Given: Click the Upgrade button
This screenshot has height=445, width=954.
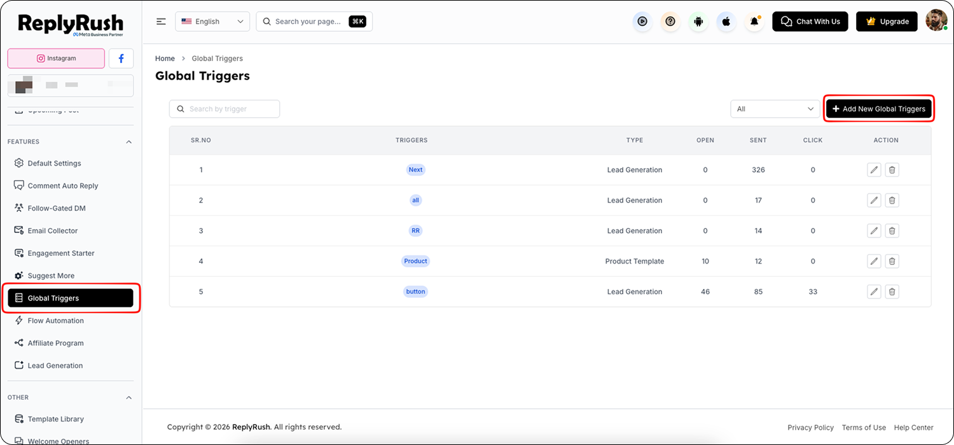Looking at the screenshot, I should [x=887, y=22].
